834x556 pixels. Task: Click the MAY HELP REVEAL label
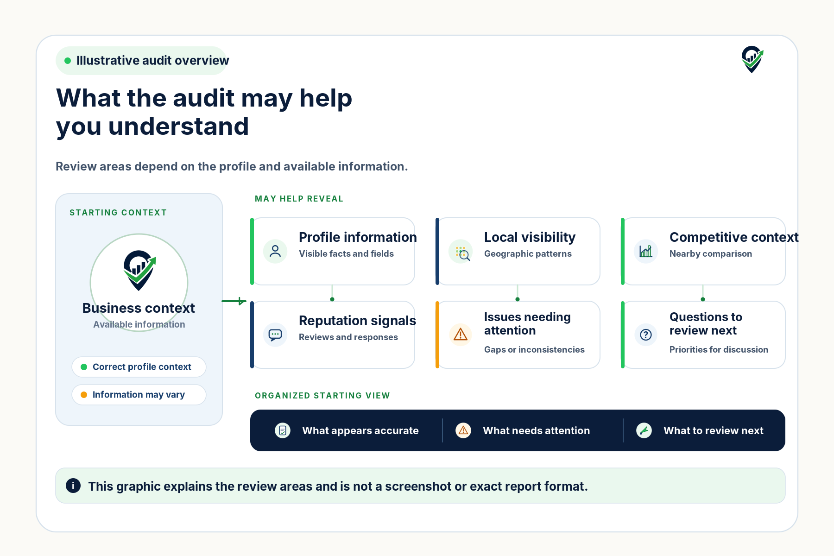click(x=299, y=199)
